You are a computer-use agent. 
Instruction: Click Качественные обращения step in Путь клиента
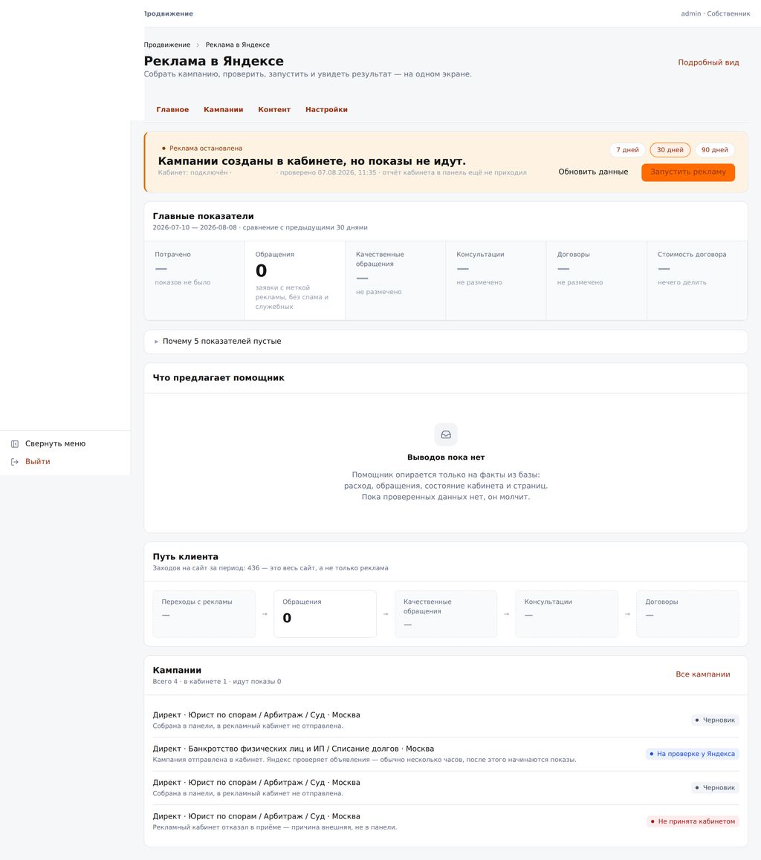click(x=446, y=613)
